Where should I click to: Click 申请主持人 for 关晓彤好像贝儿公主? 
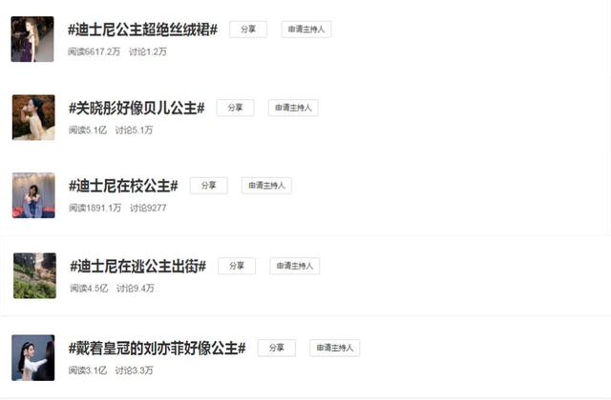point(293,108)
